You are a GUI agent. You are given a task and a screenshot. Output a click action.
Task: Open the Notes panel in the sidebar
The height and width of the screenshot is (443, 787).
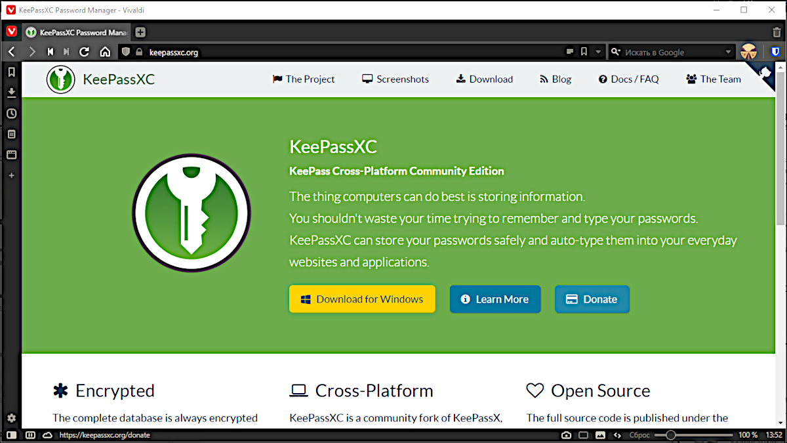click(10, 134)
